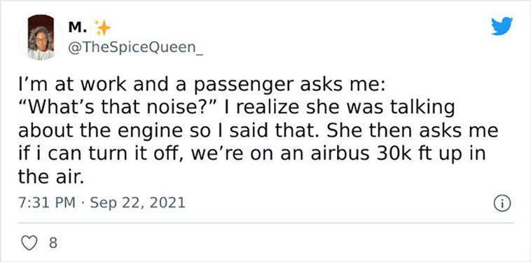Open the 7:31 PM timestamp link
The height and width of the screenshot is (262, 531).
(47, 202)
